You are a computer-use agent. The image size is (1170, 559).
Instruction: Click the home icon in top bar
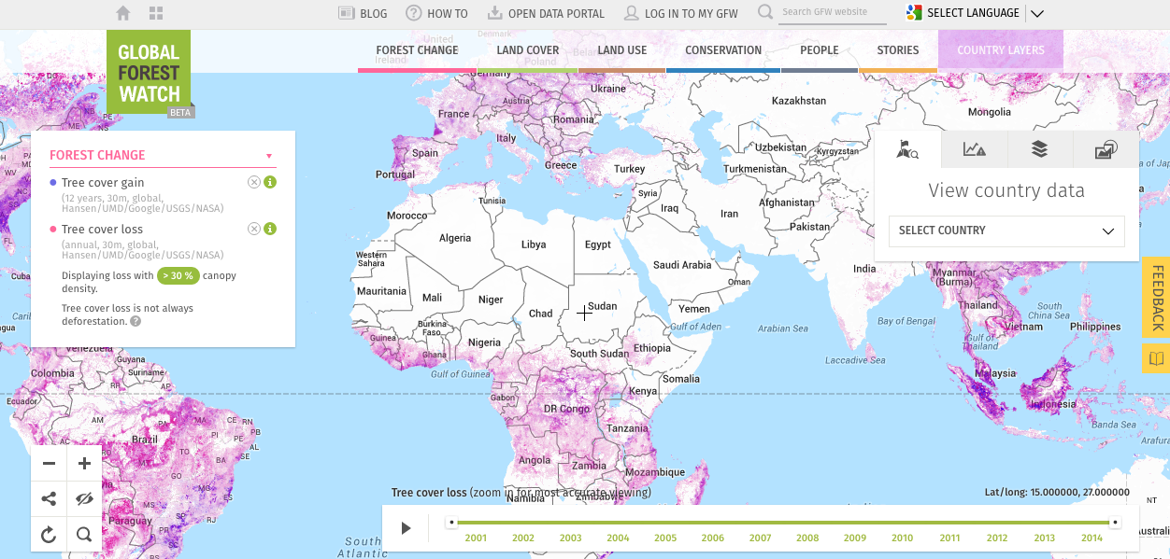click(x=122, y=13)
